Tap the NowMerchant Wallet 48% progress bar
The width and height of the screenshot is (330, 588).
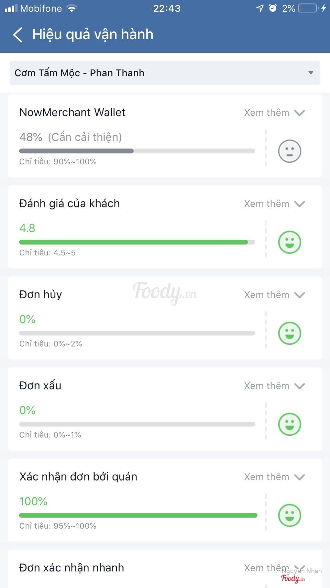137,151
